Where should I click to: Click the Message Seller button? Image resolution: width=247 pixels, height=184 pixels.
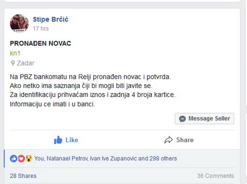pyautogui.click(x=204, y=118)
